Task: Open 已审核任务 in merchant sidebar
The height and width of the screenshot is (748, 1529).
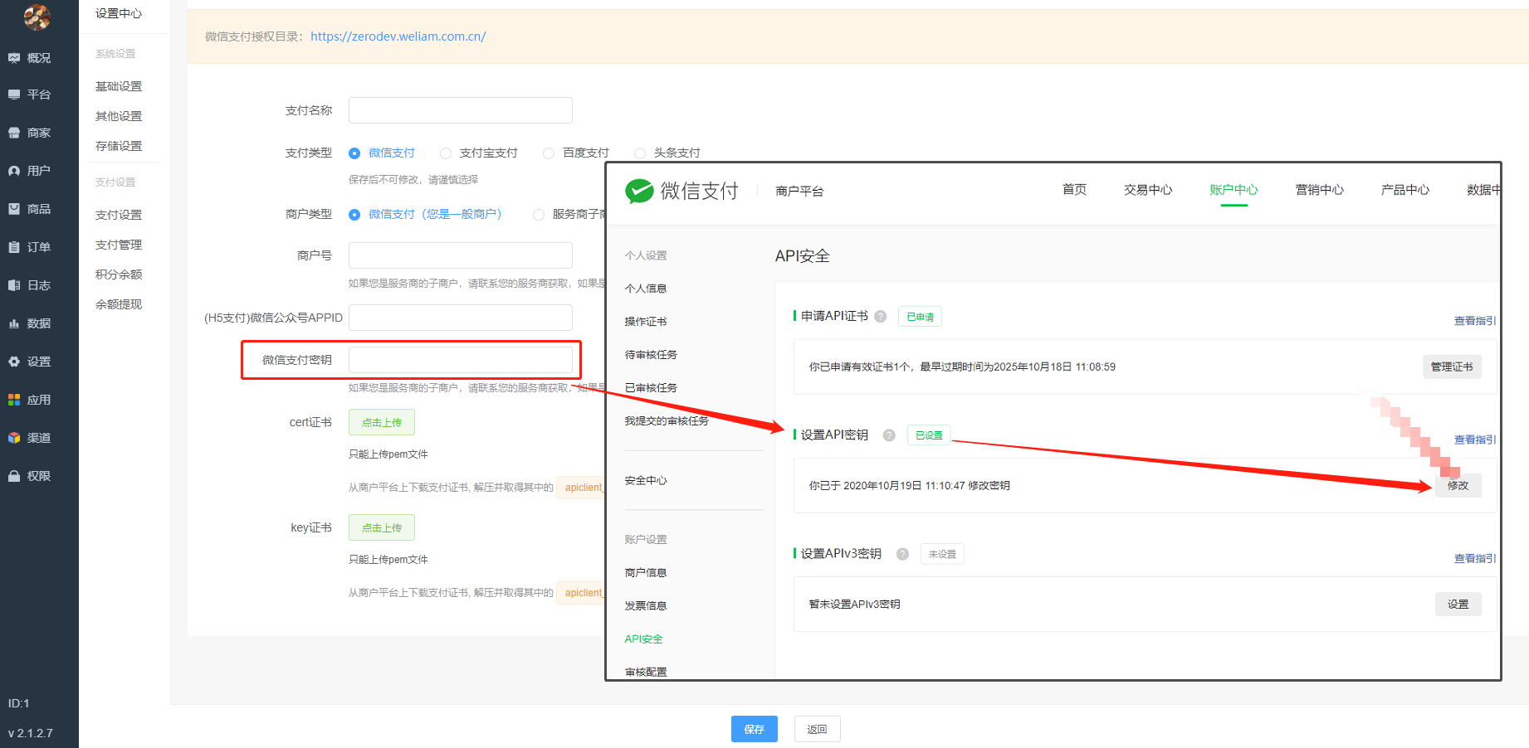Action: 651,388
